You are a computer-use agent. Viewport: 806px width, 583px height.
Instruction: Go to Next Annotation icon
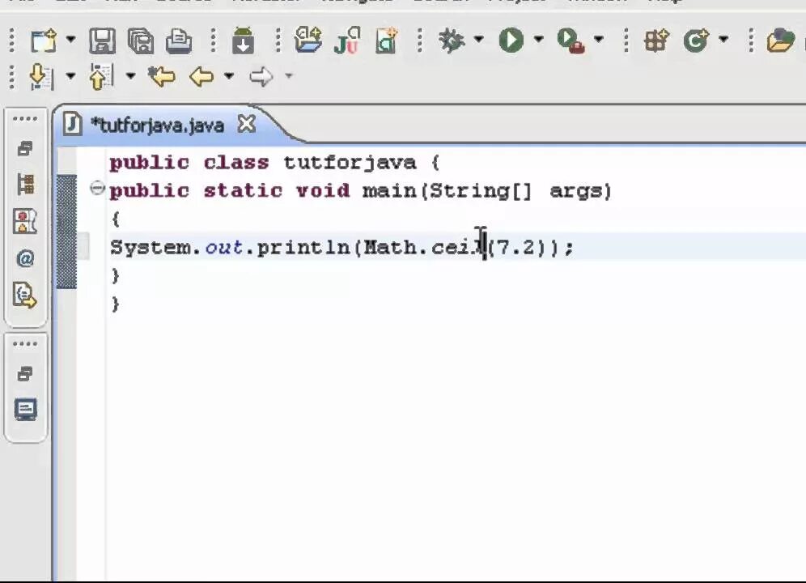[x=41, y=76]
